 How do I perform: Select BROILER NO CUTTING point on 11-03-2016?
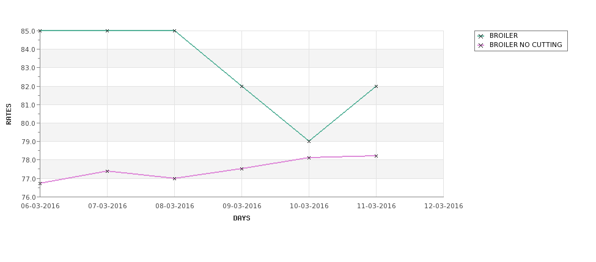[377, 156]
